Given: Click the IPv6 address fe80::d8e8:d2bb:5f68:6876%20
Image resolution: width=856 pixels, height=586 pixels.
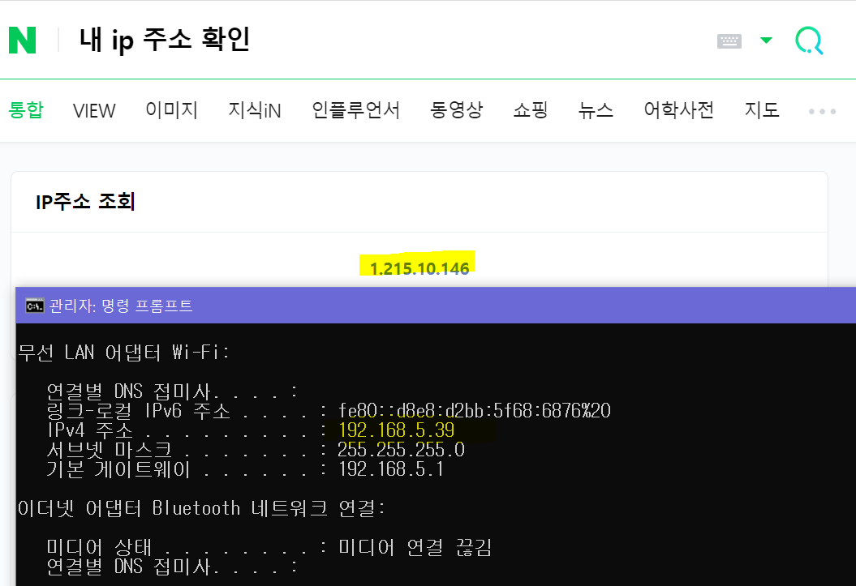Looking at the screenshot, I should [475, 410].
